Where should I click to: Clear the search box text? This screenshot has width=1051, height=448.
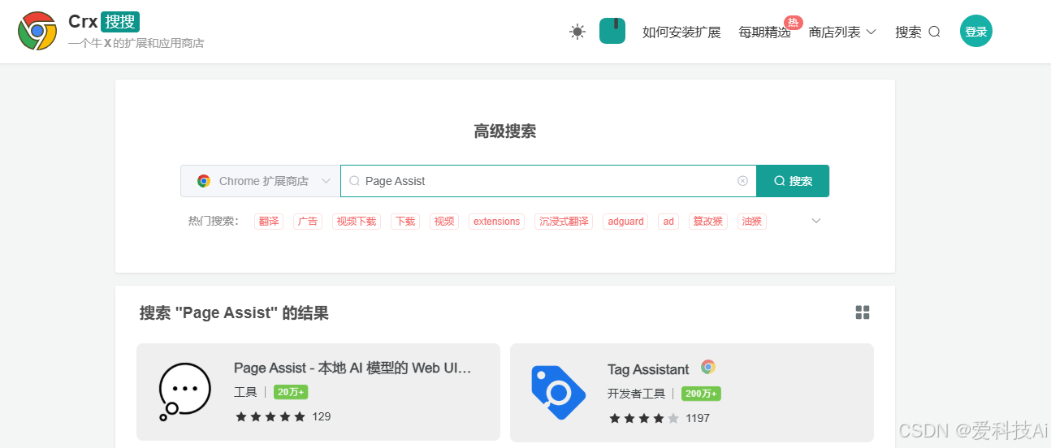pyautogui.click(x=742, y=181)
